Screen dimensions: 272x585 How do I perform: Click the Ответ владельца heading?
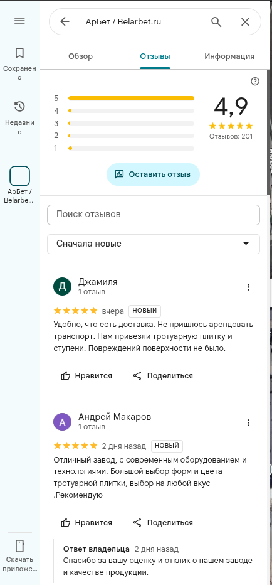(x=97, y=549)
